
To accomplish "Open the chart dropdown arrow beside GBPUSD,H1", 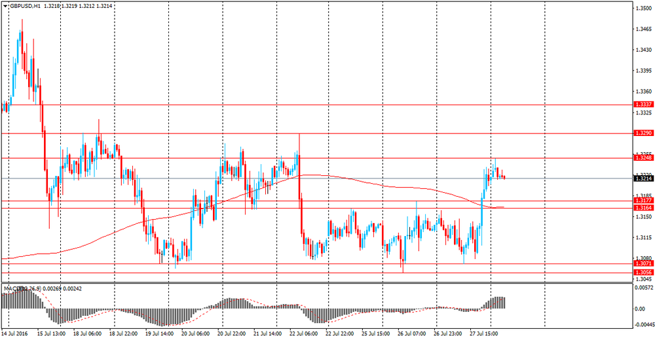I will (x=5, y=7).
